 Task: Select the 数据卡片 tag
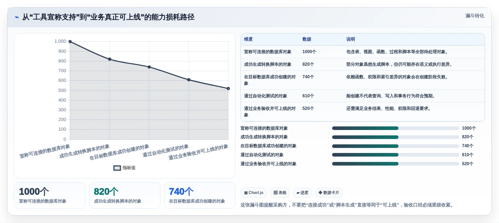pyautogui.click(x=329, y=192)
